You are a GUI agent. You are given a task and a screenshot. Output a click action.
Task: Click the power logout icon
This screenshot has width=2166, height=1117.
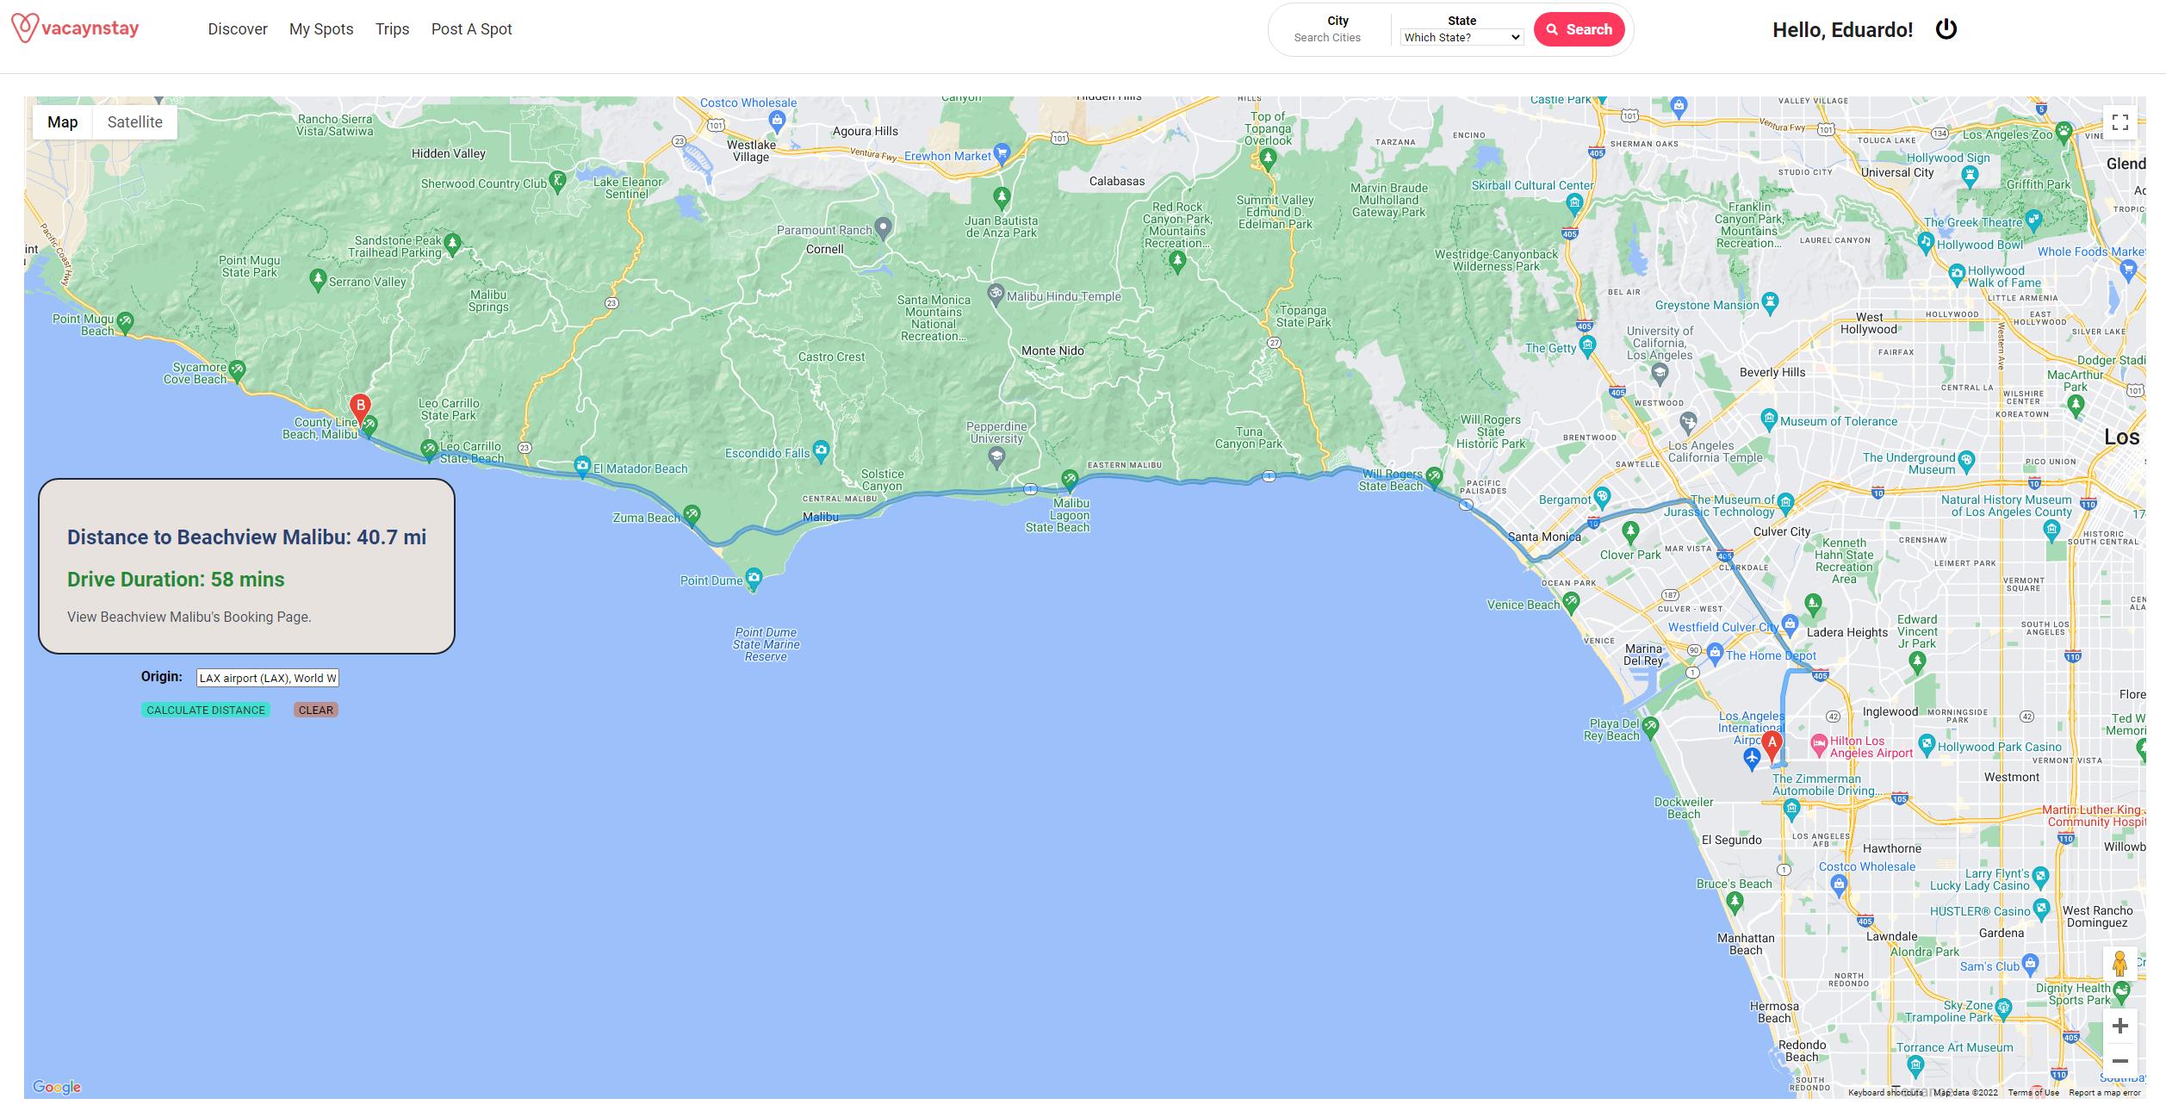click(x=1946, y=29)
